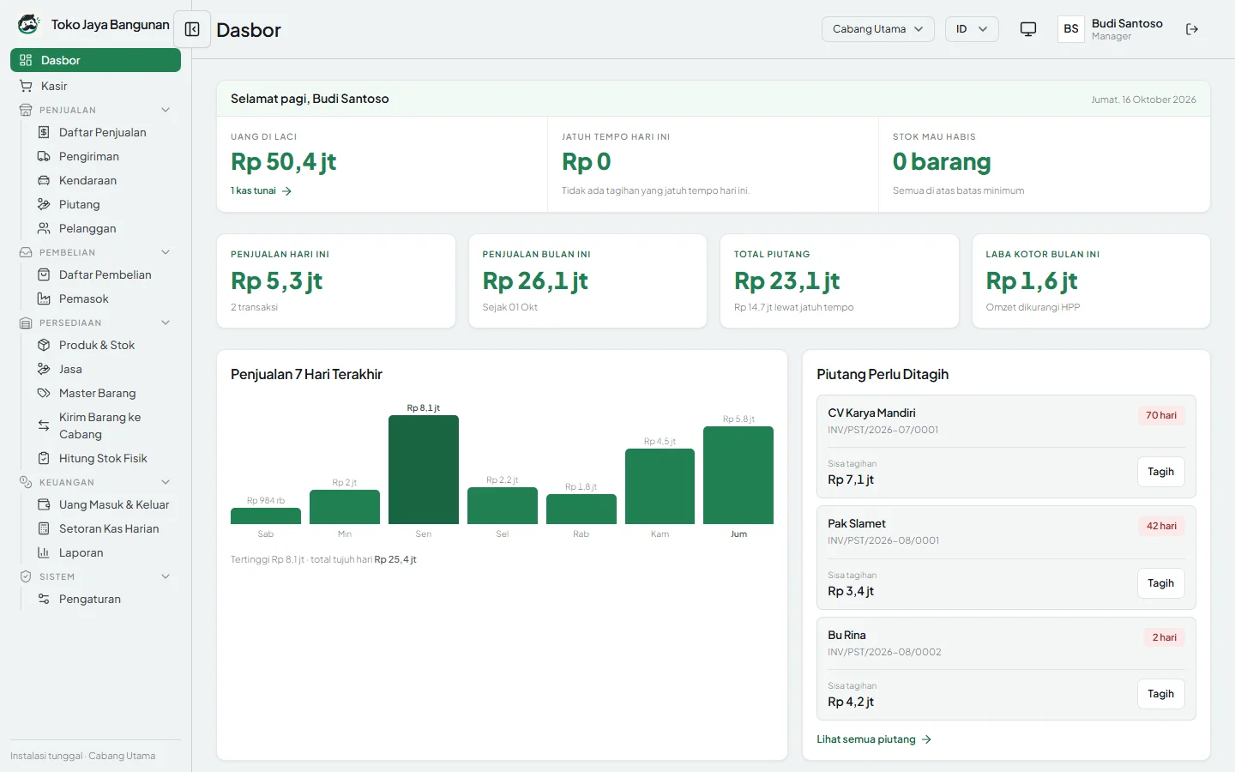Select the Kam bar in sales chart
The image size is (1235, 772).
(x=660, y=486)
